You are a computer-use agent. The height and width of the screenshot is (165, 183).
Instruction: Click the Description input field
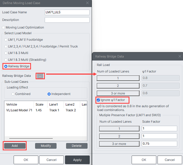point(67,20)
